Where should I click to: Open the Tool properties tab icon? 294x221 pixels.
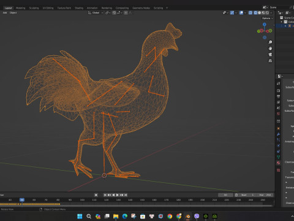coord(279,83)
